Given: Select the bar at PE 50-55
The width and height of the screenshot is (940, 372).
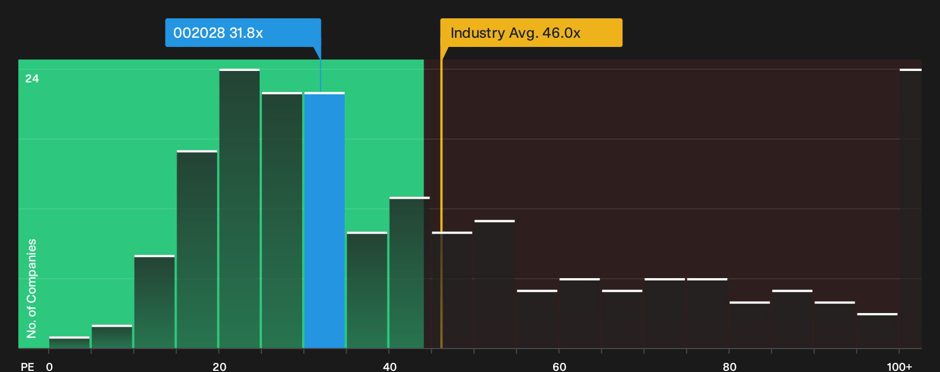Looking at the screenshot, I should (495, 284).
